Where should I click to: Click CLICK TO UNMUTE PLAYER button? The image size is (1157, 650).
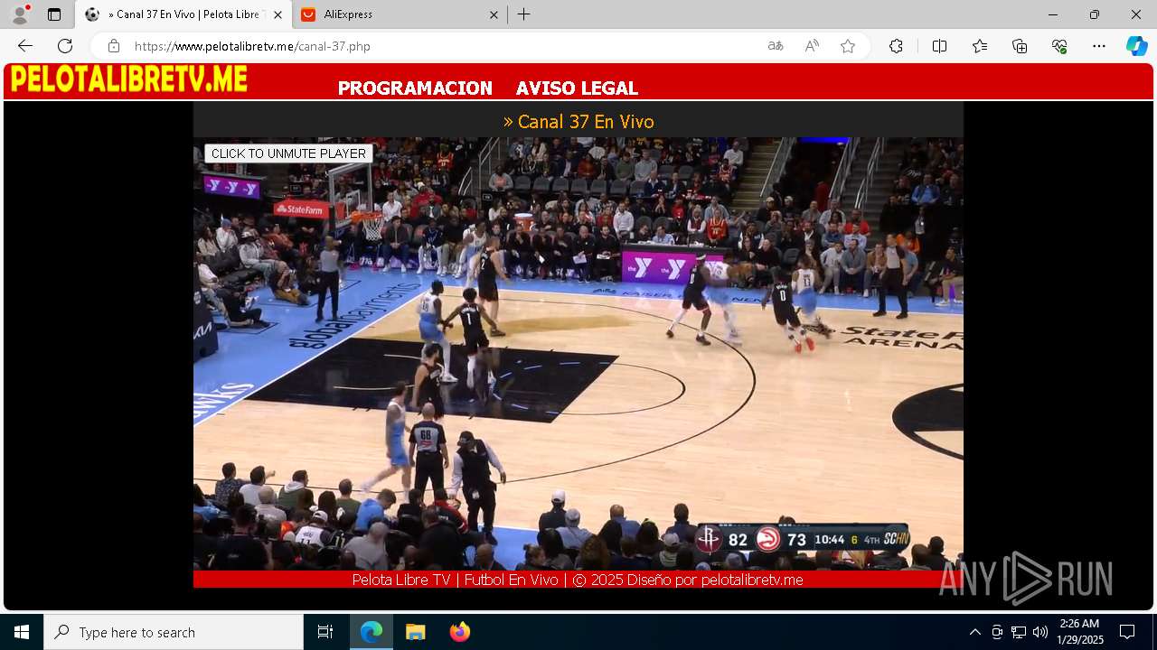click(288, 153)
